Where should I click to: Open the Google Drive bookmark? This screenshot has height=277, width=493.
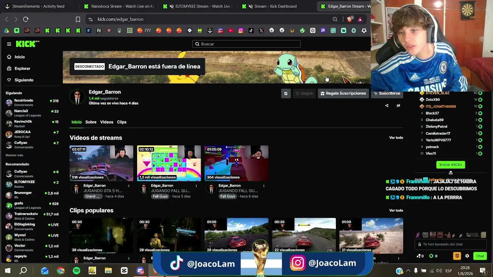(7, 31)
